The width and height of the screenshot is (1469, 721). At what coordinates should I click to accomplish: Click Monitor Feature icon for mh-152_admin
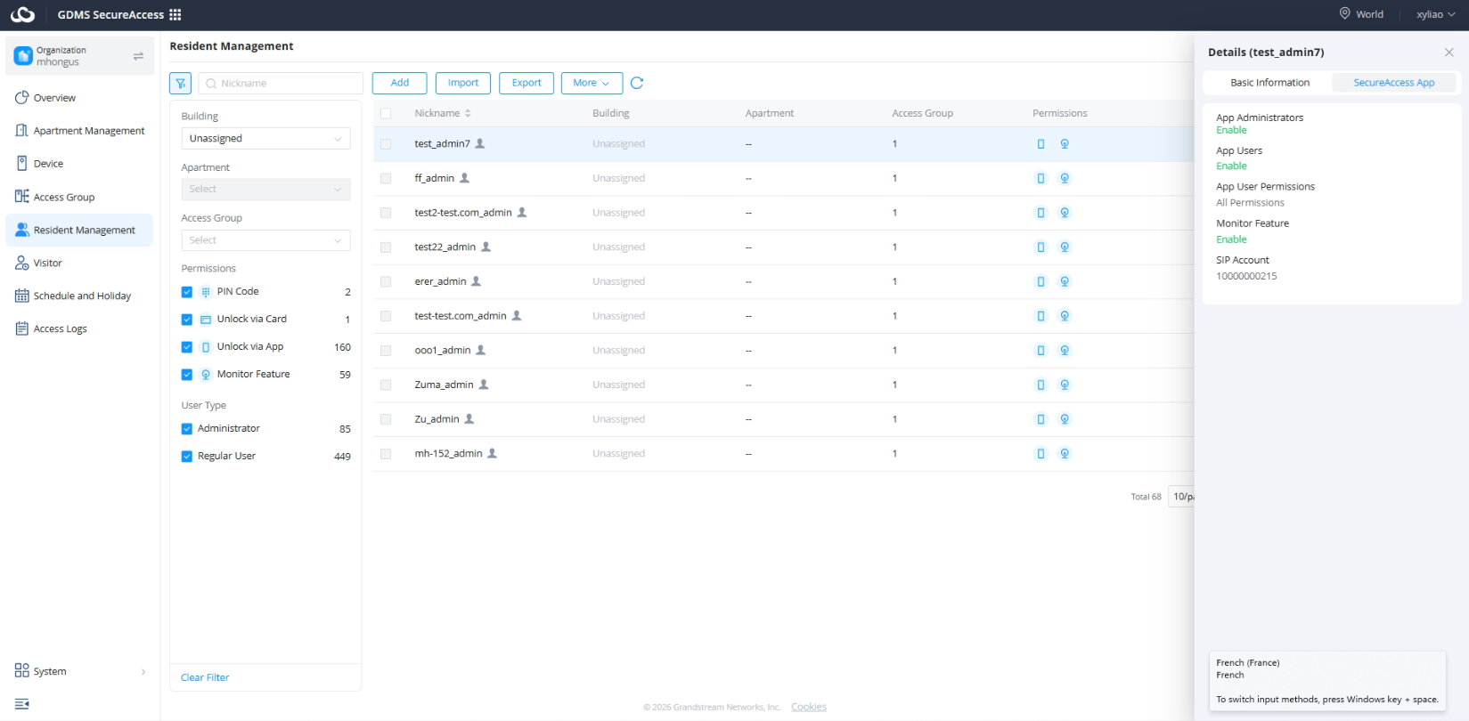point(1065,454)
